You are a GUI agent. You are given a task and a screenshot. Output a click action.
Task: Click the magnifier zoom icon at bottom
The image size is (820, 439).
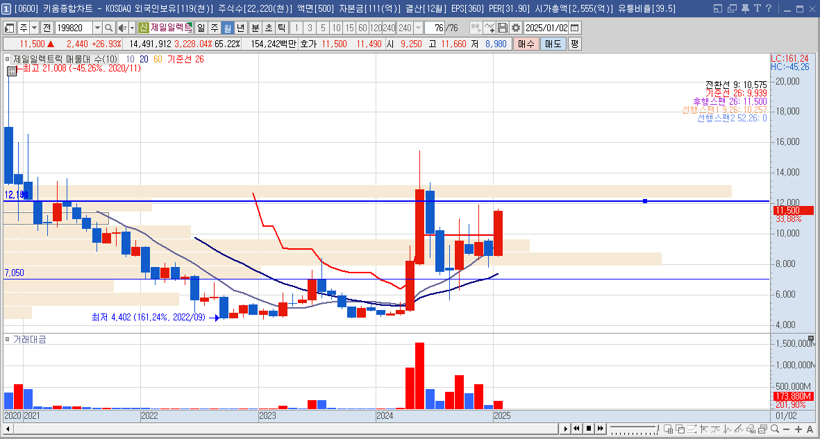[774, 429]
